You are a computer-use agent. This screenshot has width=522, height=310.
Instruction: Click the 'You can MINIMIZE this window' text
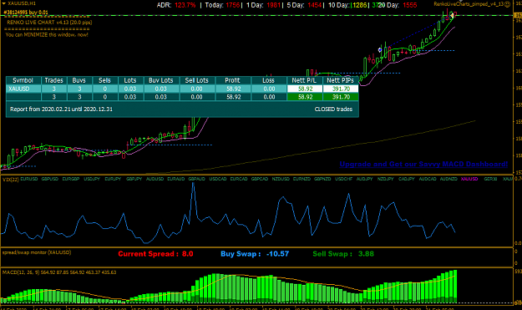(47, 34)
